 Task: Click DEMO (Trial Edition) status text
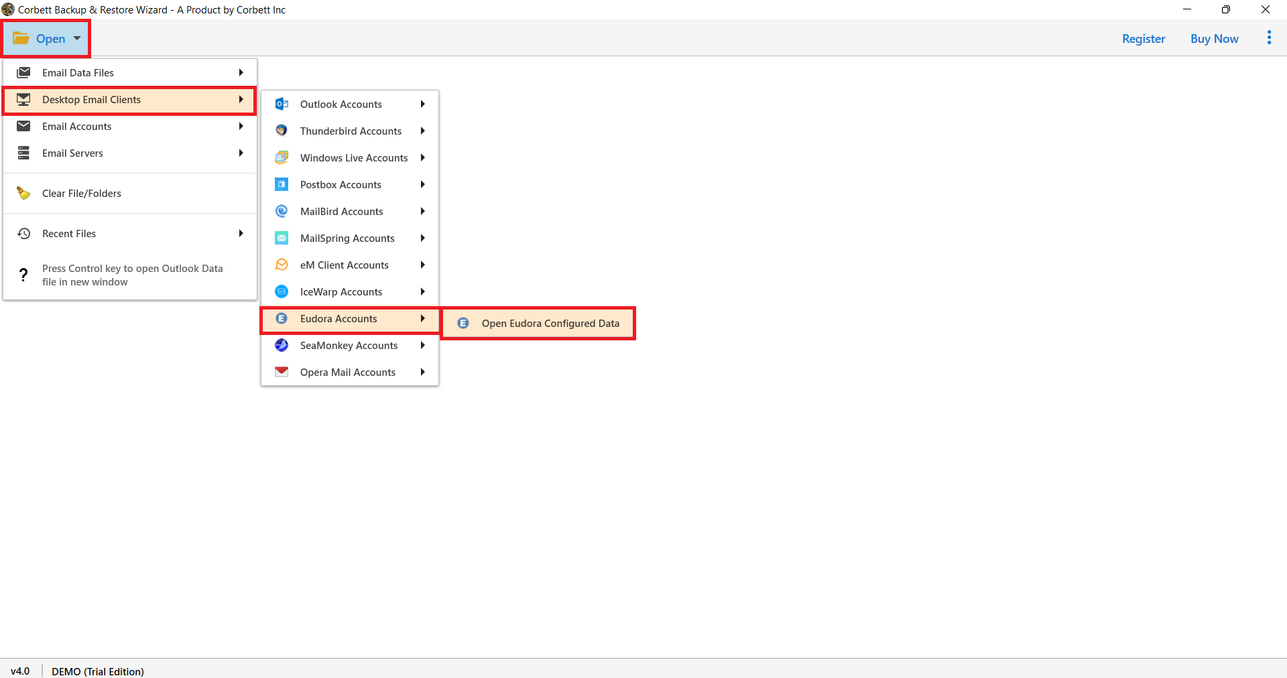98,671
